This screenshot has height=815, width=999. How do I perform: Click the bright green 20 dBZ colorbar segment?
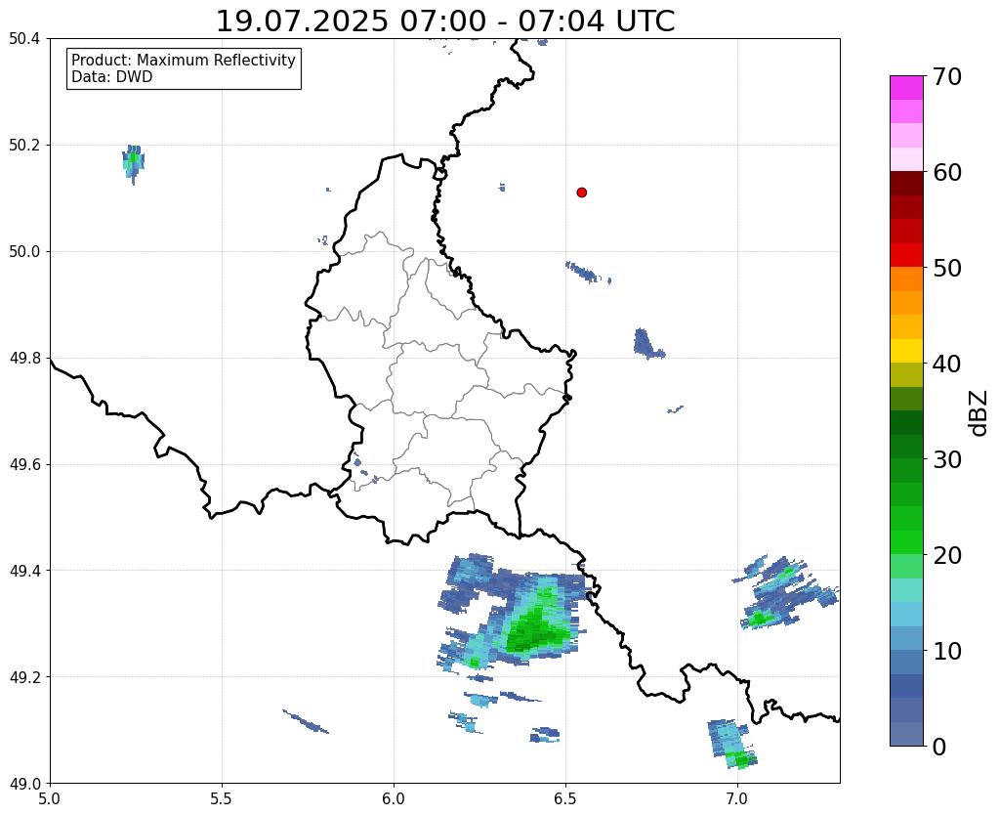pyautogui.click(x=906, y=542)
